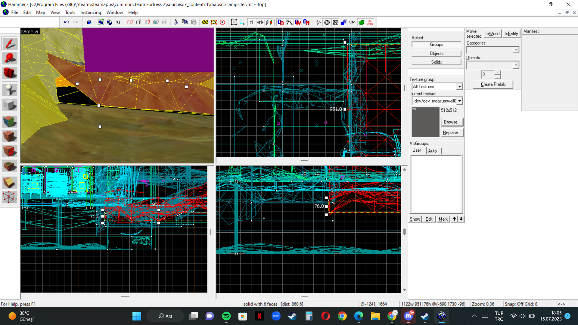Choose the red Camera tool
This screenshot has width=578, height=325.
click(x=10, y=73)
